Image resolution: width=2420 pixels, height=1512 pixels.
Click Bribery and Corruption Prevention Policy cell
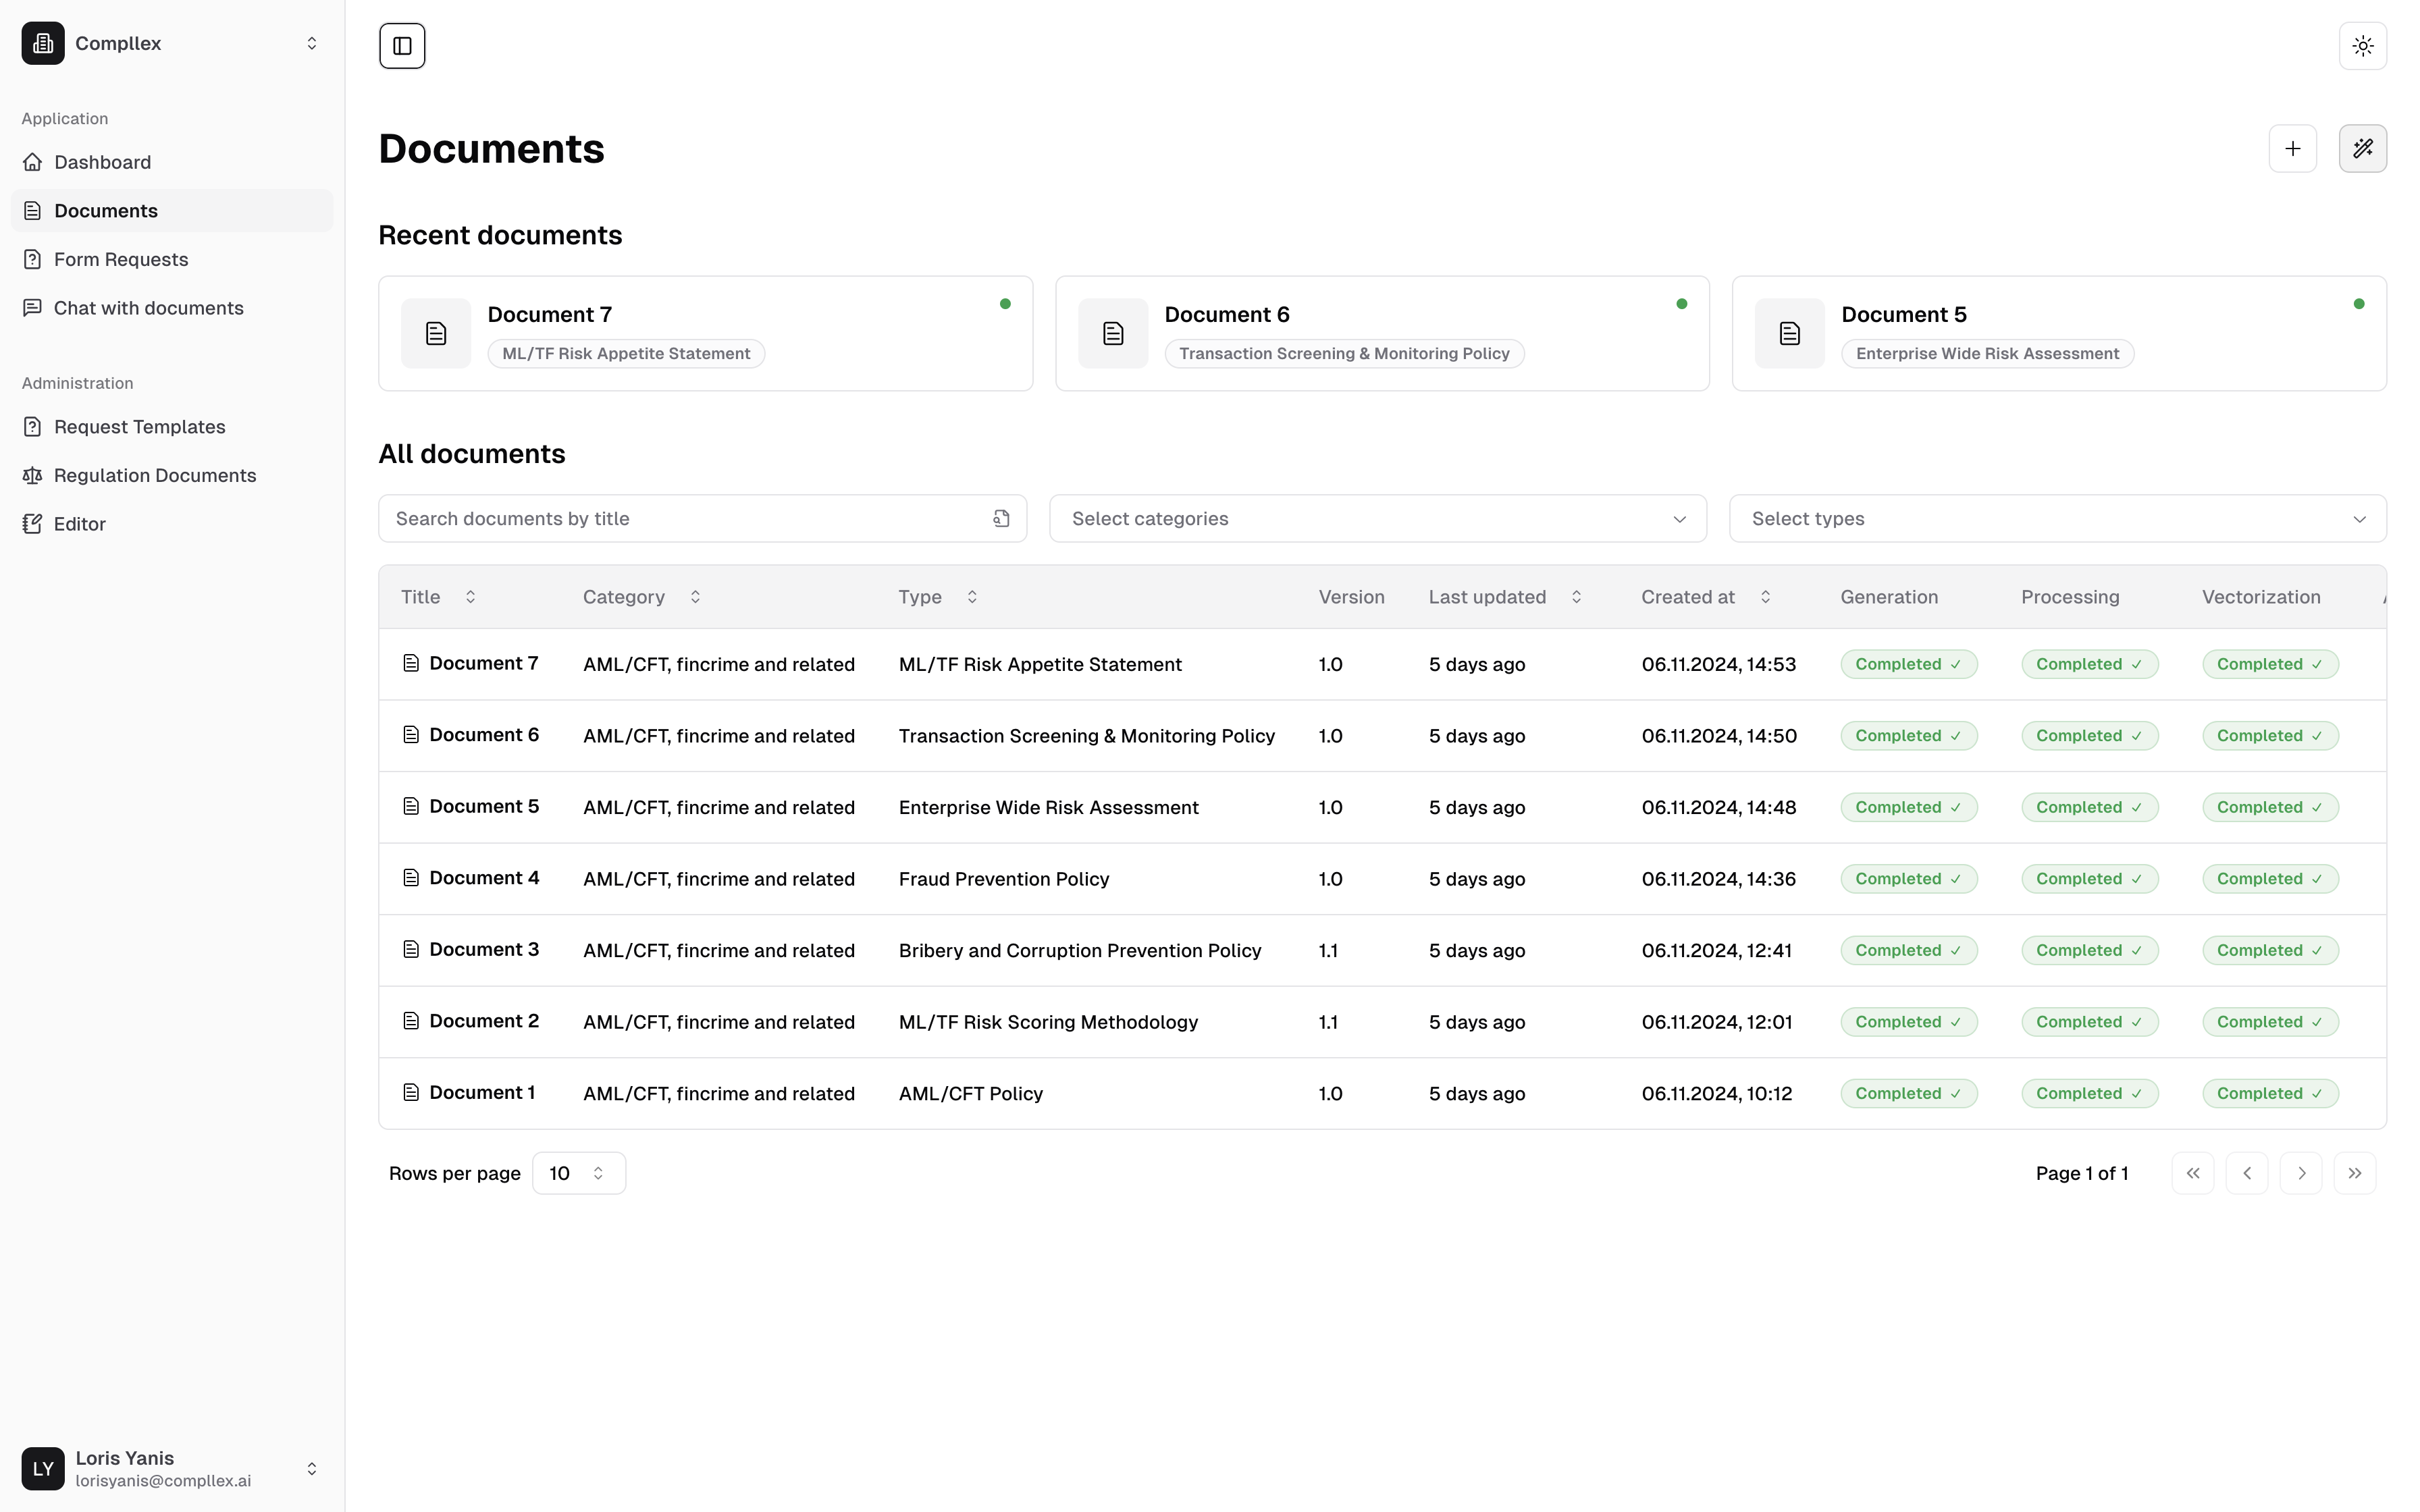[1079, 951]
